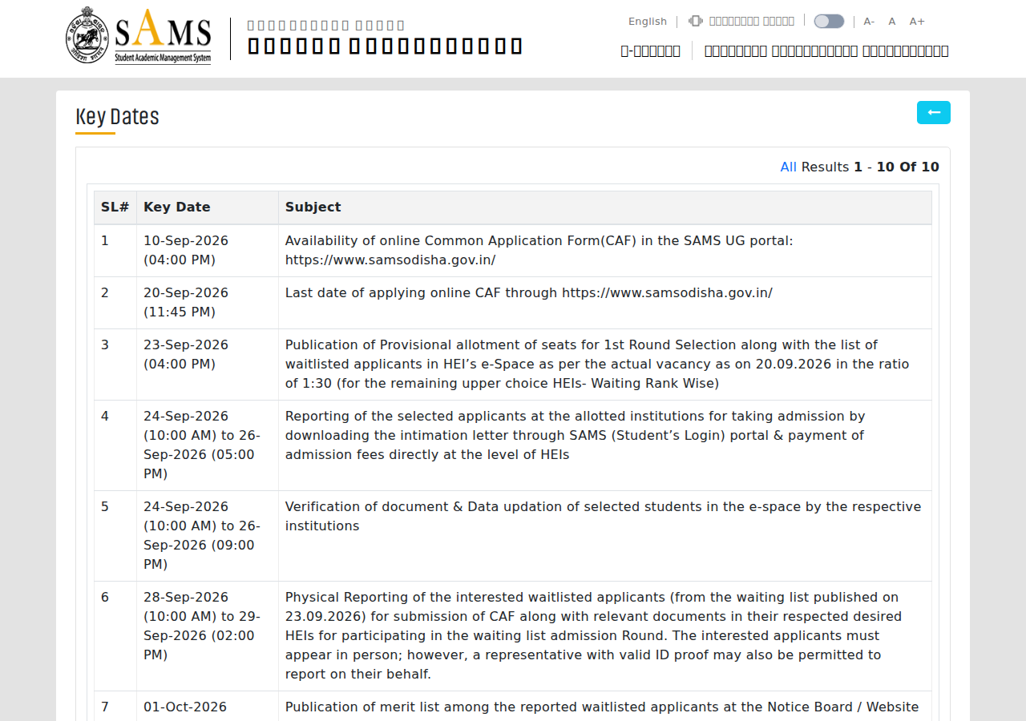
Task: Increase font size with A+
Action: 917,22
